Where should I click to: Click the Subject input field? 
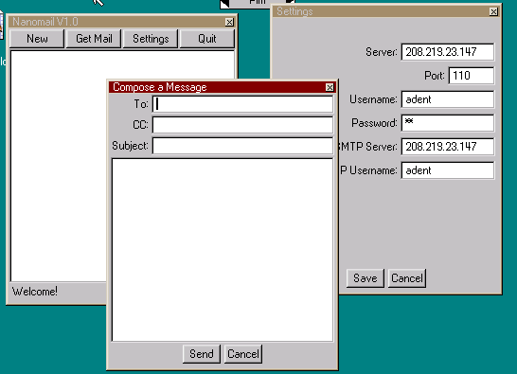click(x=243, y=146)
